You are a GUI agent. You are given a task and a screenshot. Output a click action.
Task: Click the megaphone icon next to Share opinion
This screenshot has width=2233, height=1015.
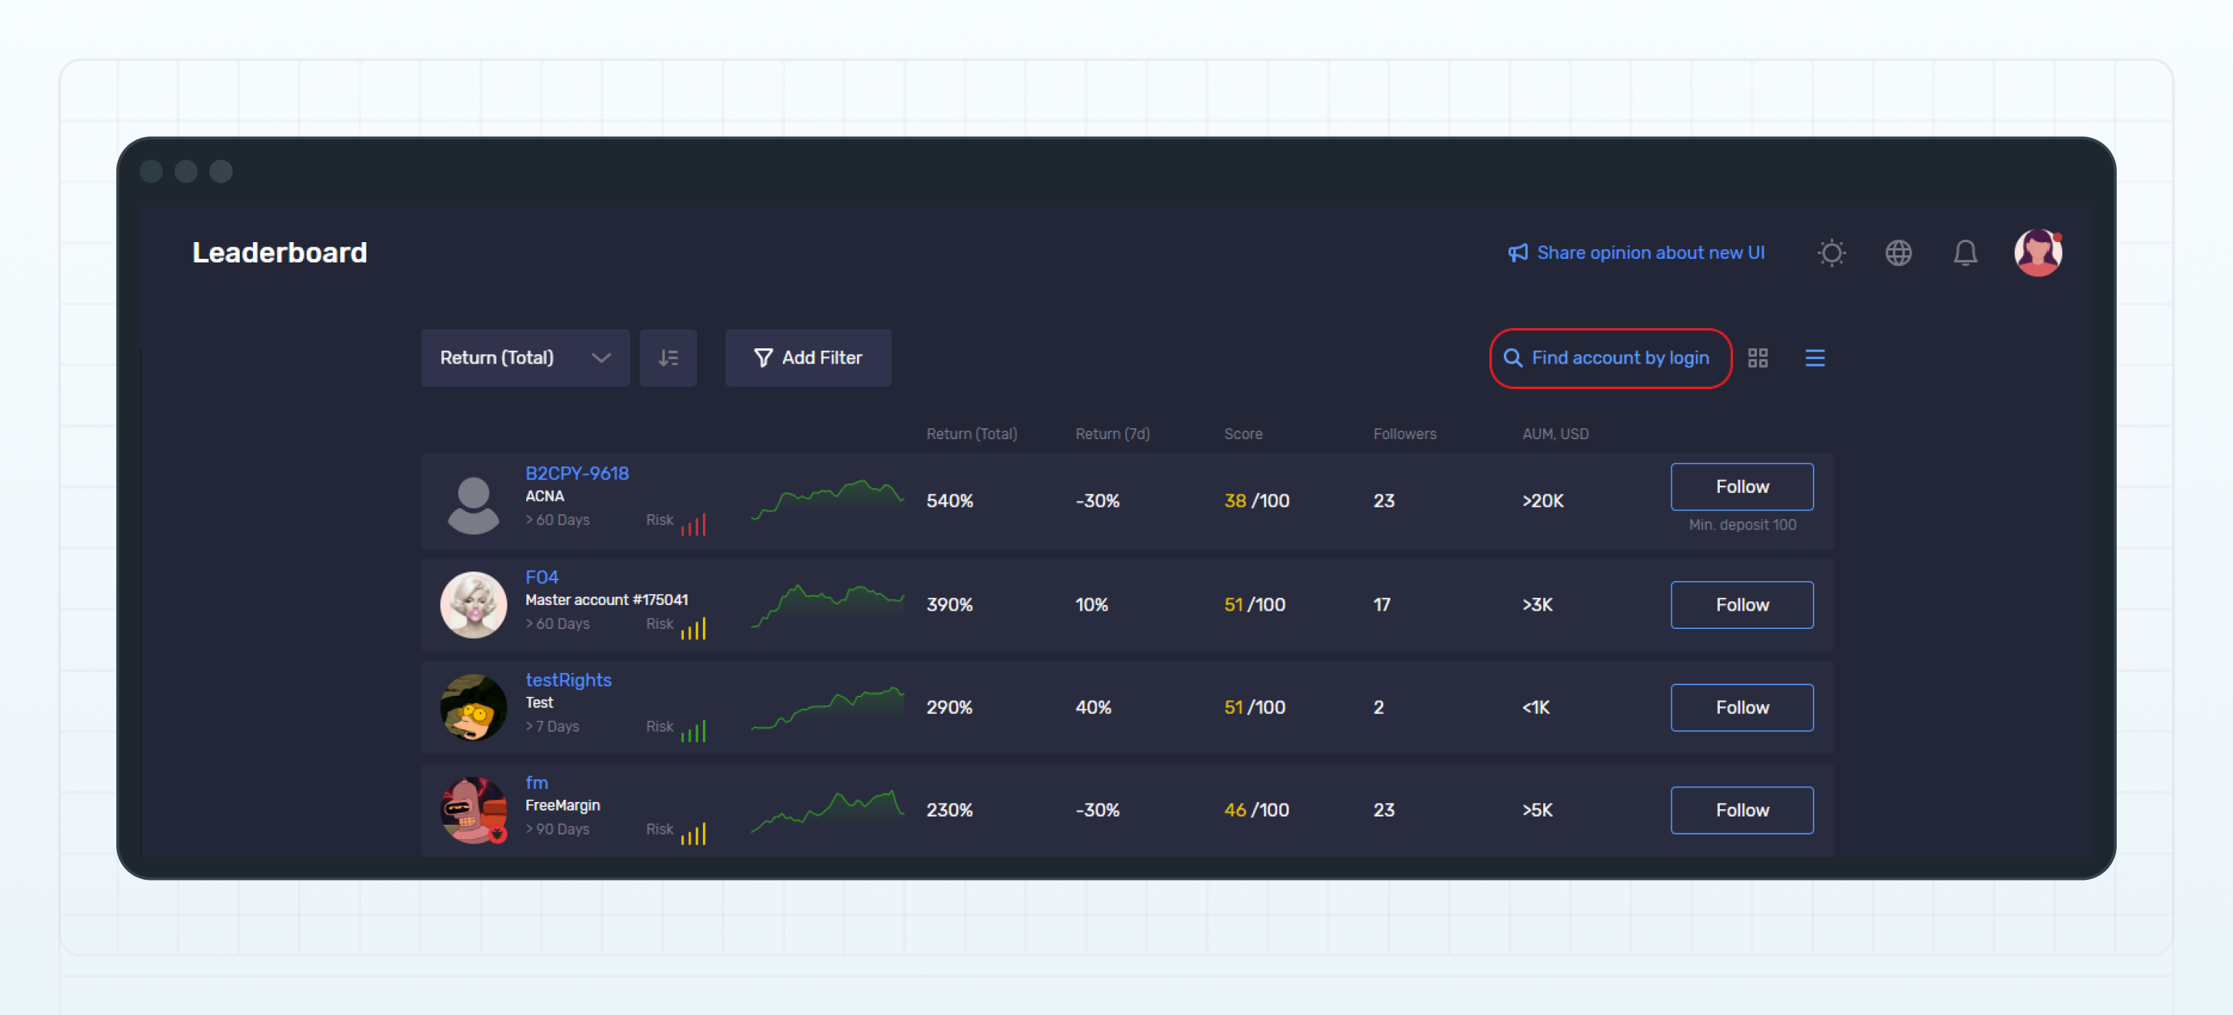1516,252
